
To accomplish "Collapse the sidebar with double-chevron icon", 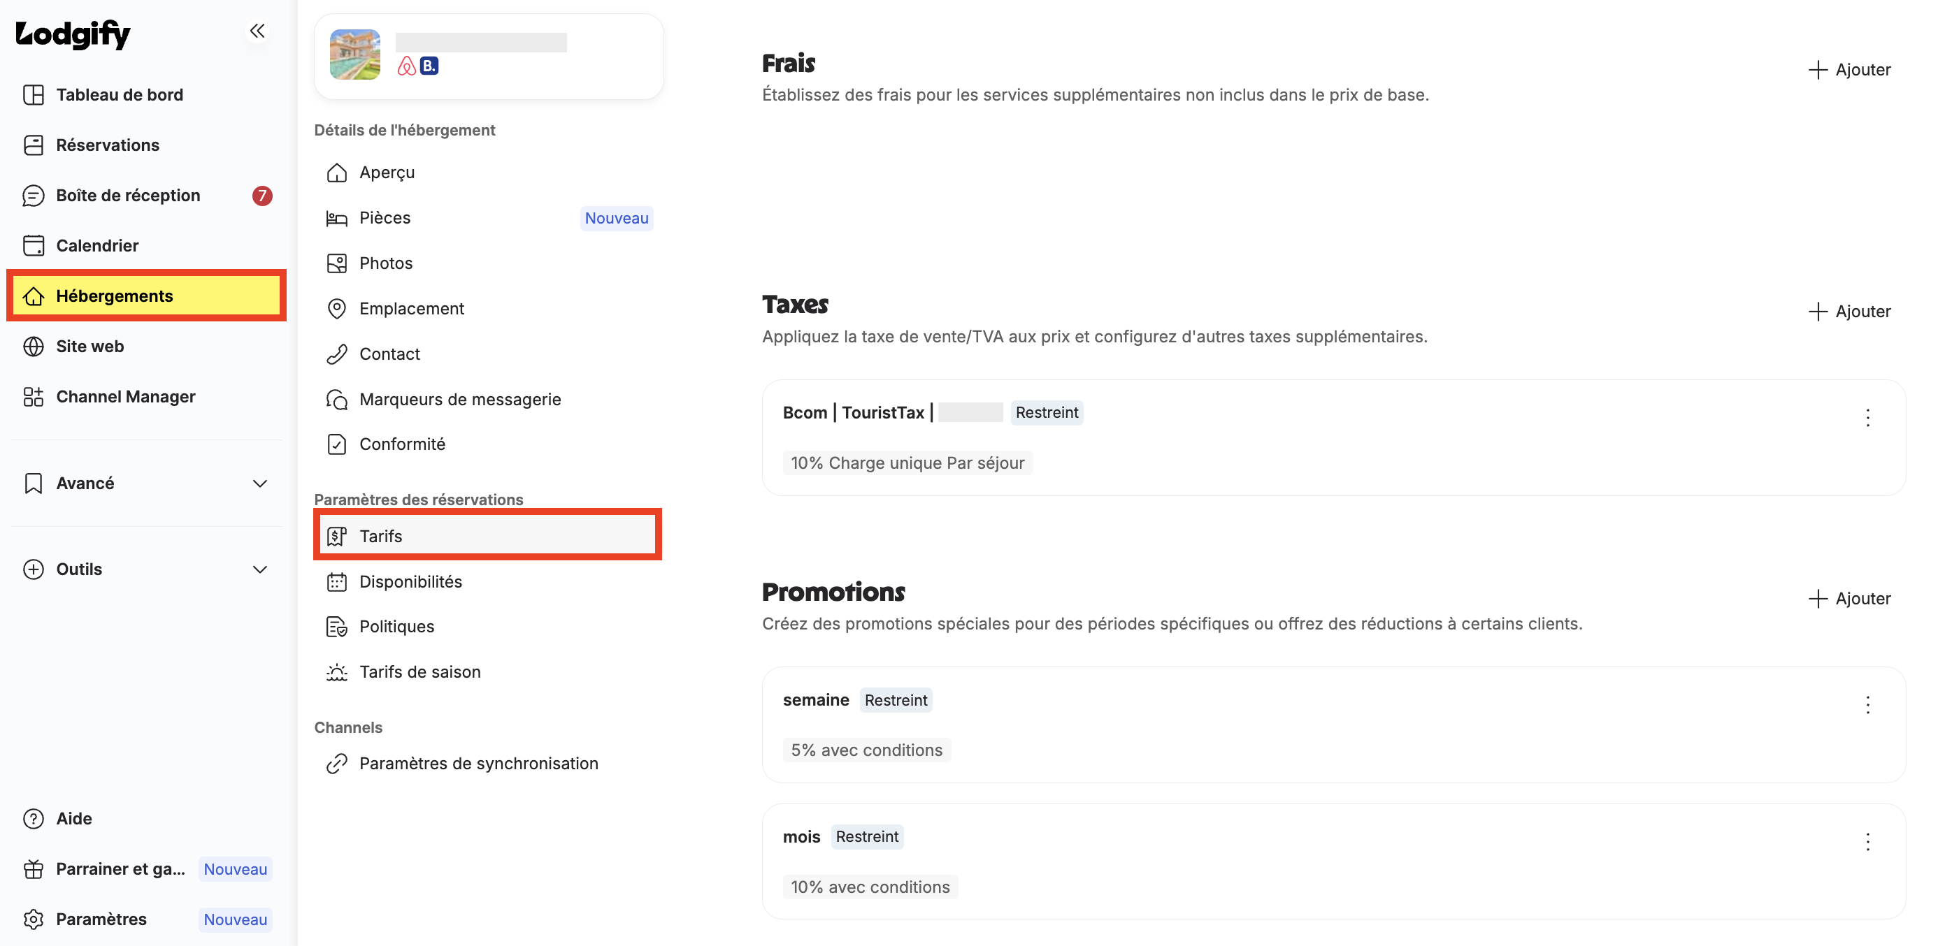I will [x=257, y=31].
